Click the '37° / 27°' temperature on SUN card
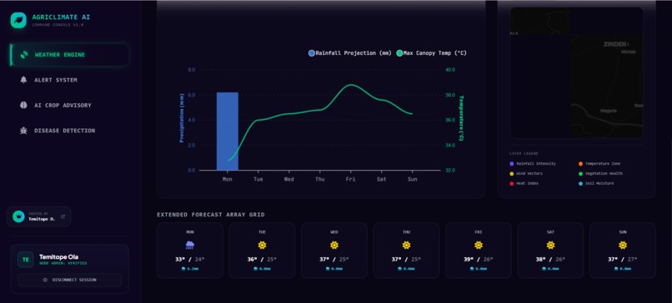Screen dimensions: 672x303 point(623,260)
